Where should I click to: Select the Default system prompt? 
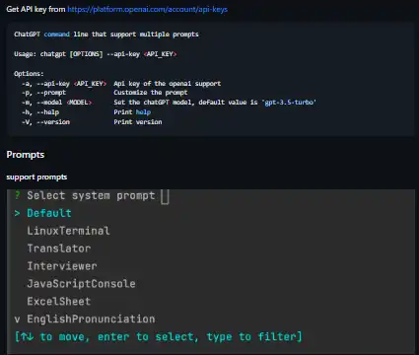pos(49,213)
